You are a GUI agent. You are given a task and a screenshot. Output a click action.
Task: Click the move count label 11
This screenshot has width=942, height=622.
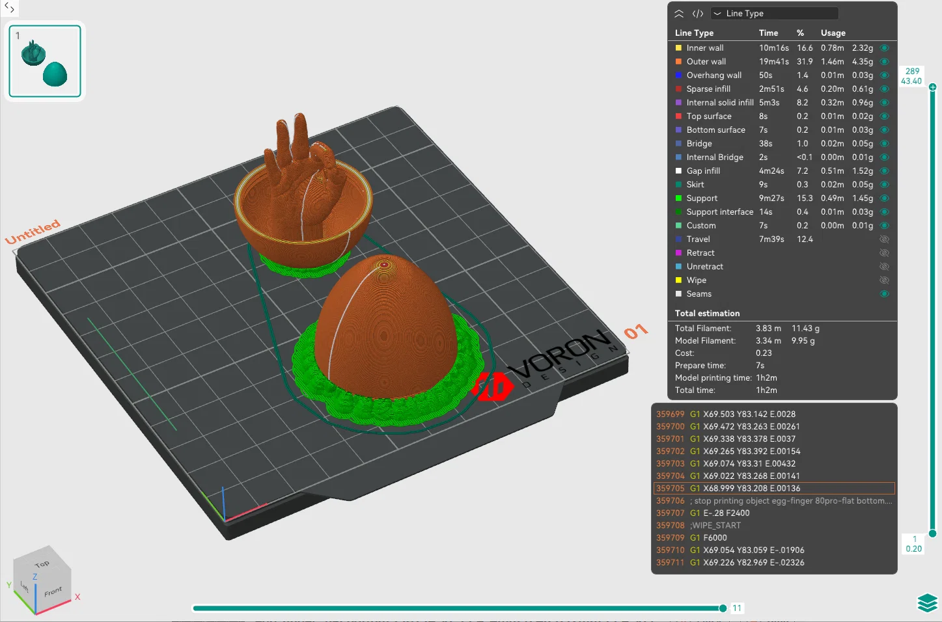tap(737, 608)
